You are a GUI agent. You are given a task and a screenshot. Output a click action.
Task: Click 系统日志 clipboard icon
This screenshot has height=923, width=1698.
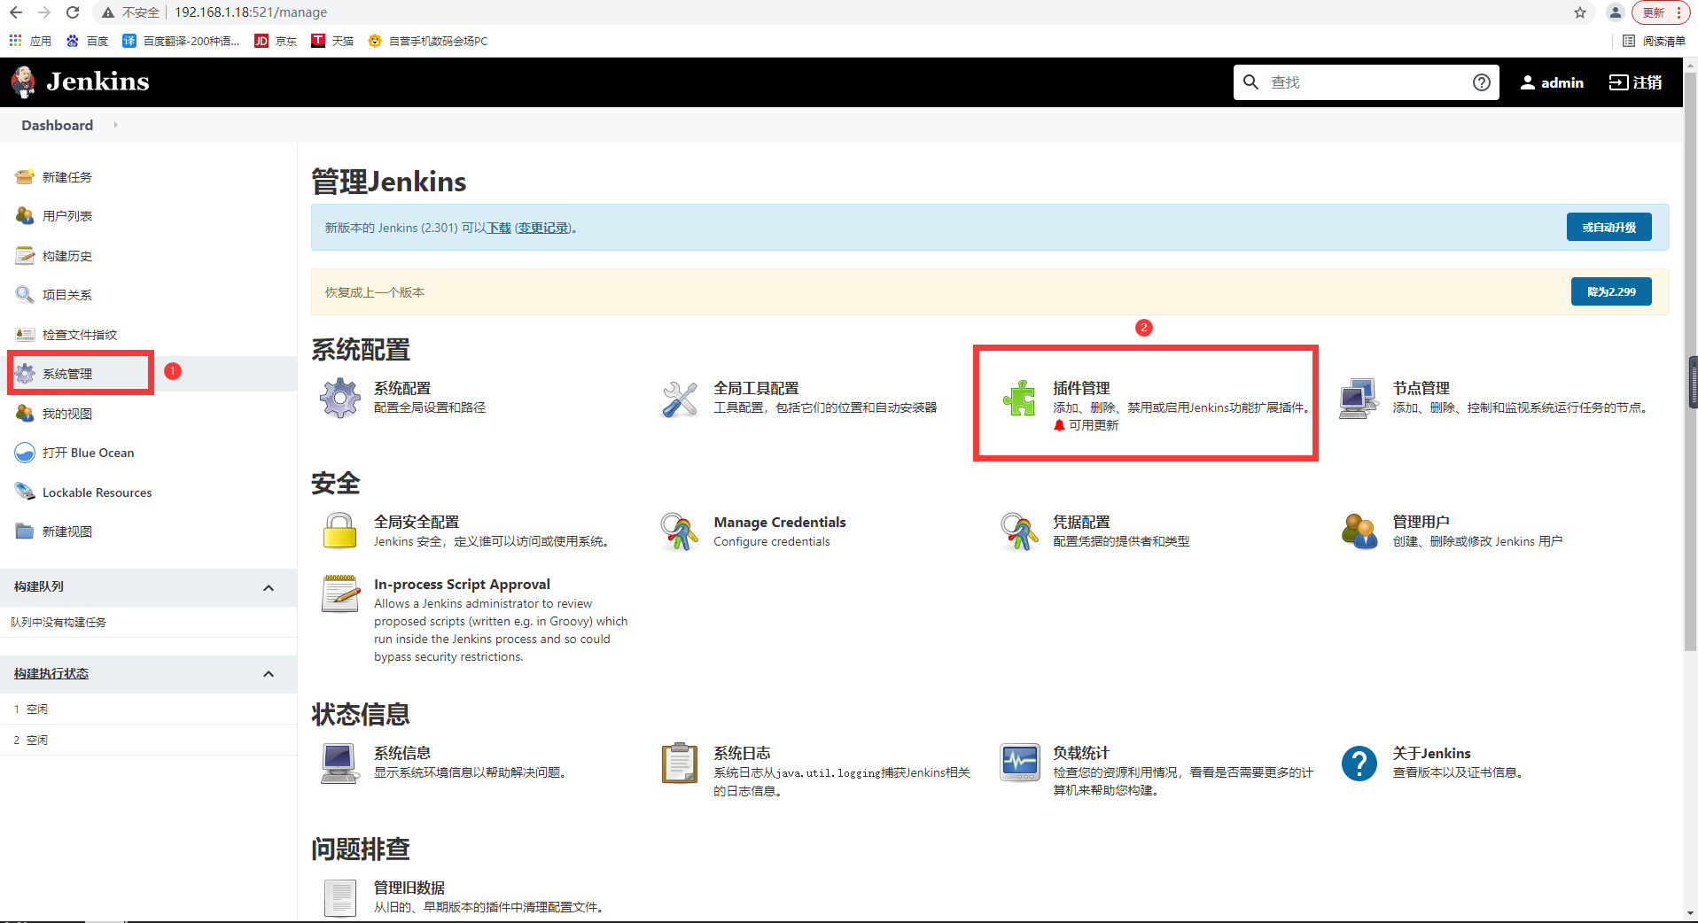pyautogui.click(x=680, y=763)
